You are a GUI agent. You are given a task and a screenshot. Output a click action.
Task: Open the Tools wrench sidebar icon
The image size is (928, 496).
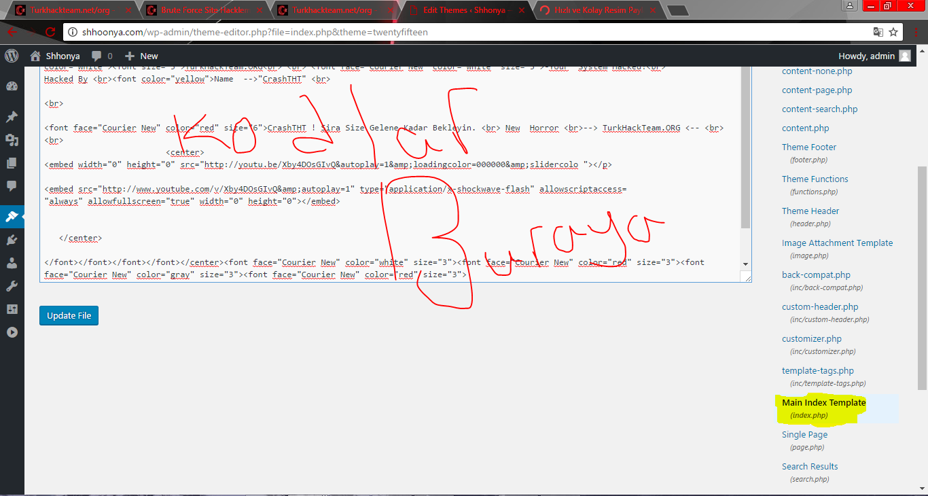point(12,286)
